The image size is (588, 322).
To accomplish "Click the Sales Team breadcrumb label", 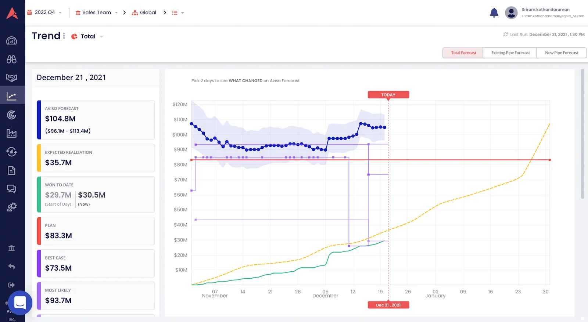I will [x=97, y=12].
